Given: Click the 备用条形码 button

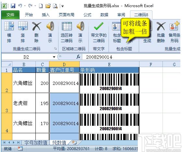Looking at the screenshot, I should click(x=174, y=32).
